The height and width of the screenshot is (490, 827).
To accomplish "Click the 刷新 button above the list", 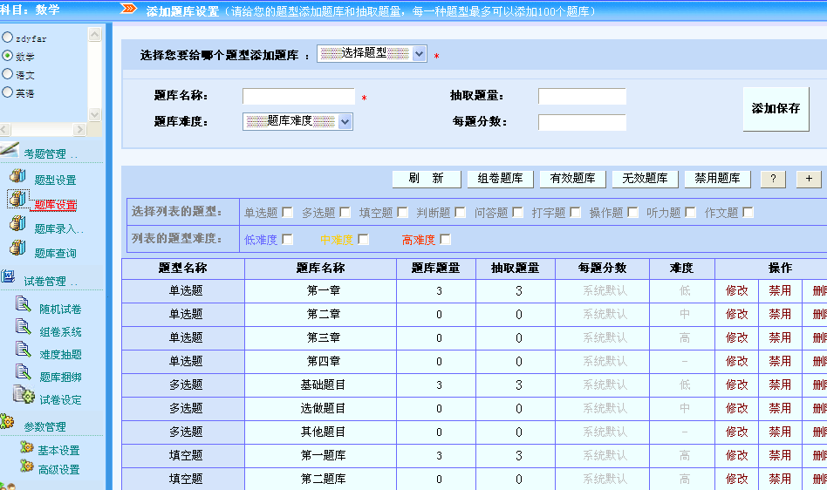I will point(425,179).
